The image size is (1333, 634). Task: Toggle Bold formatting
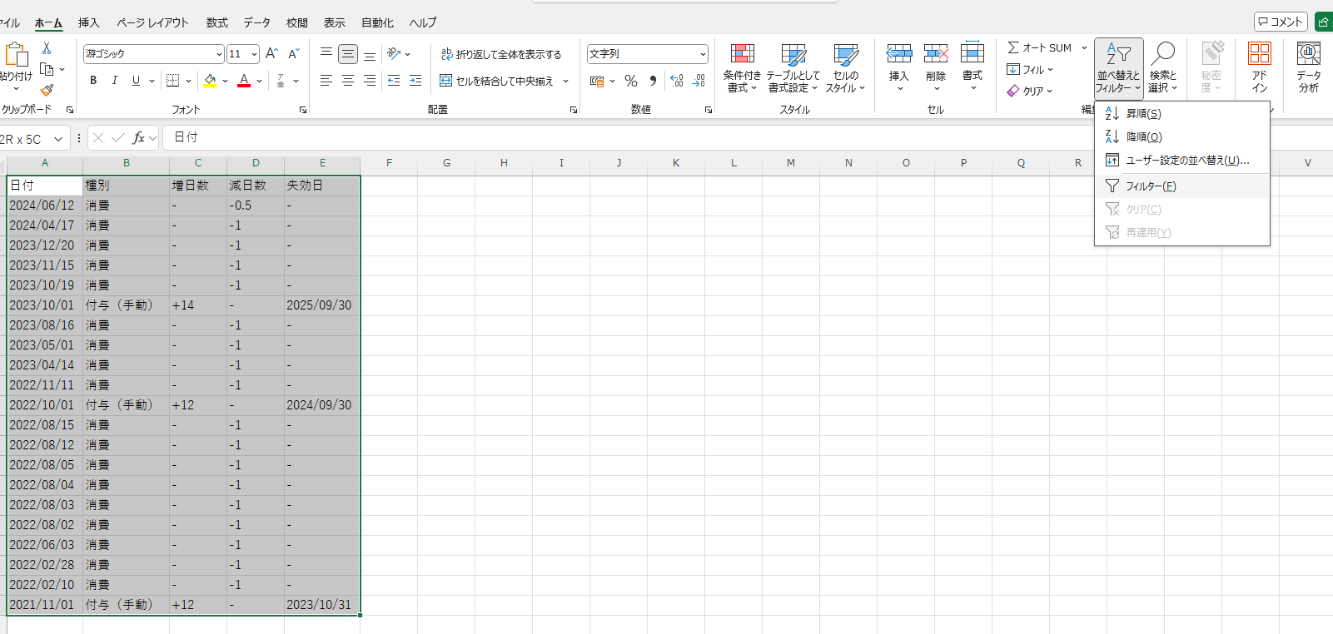[x=93, y=81]
